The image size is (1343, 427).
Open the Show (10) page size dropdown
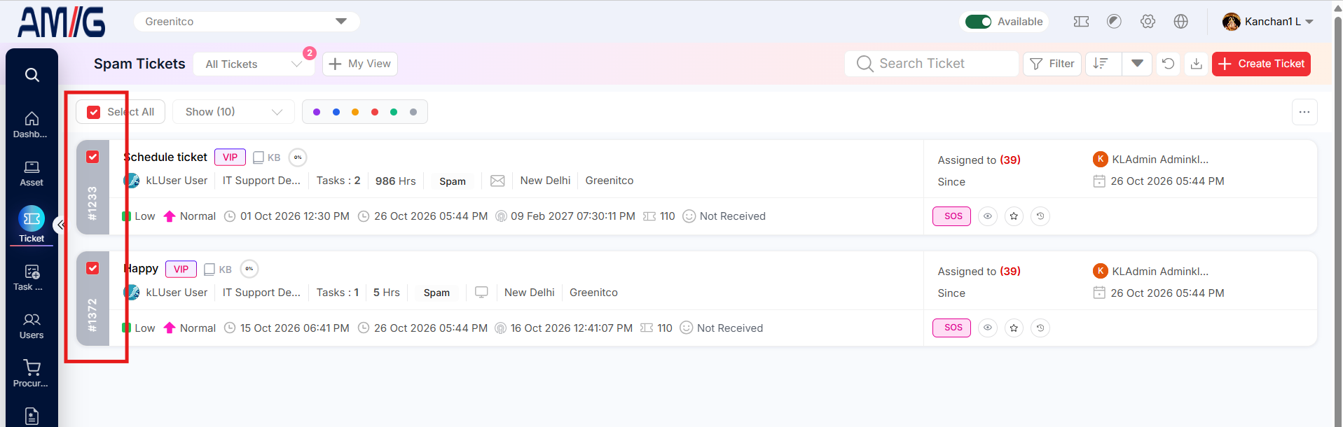233,112
